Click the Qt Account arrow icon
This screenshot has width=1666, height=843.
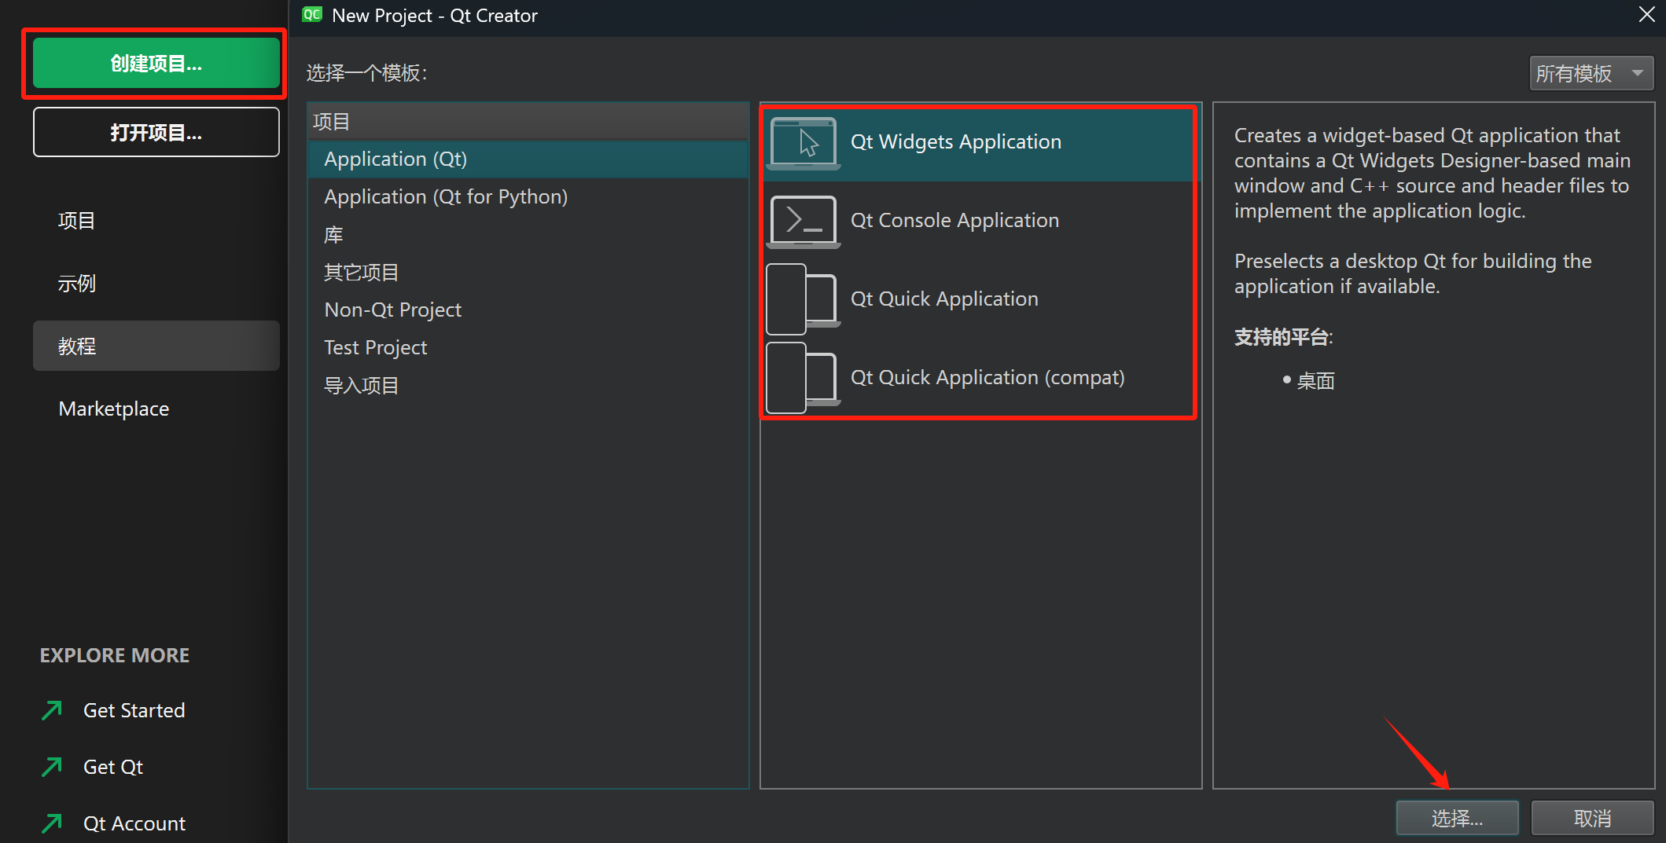click(x=52, y=823)
